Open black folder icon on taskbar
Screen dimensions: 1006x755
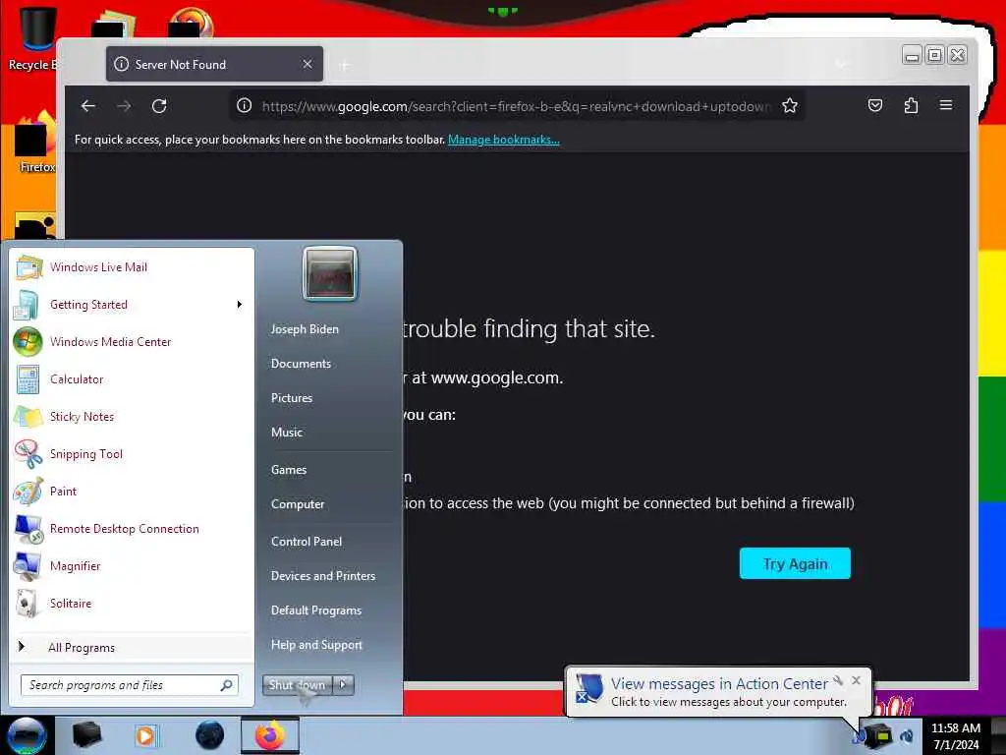click(x=86, y=735)
